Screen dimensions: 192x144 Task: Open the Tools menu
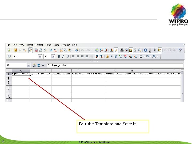[x=49, y=45]
